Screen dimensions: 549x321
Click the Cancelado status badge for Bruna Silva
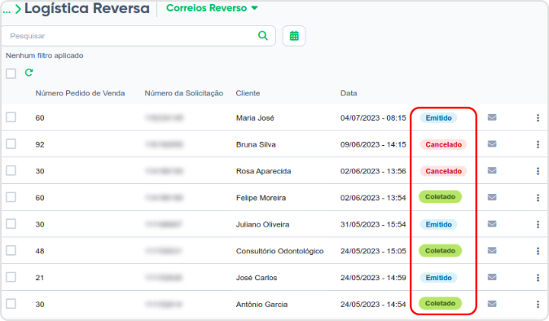(x=443, y=144)
